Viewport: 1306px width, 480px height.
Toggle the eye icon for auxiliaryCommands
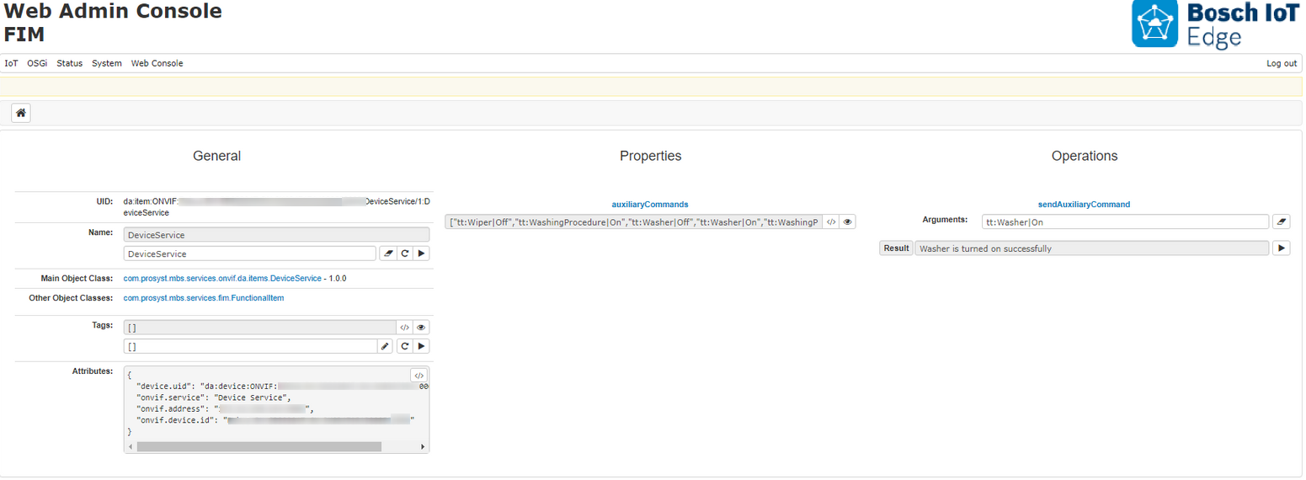(x=848, y=222)
